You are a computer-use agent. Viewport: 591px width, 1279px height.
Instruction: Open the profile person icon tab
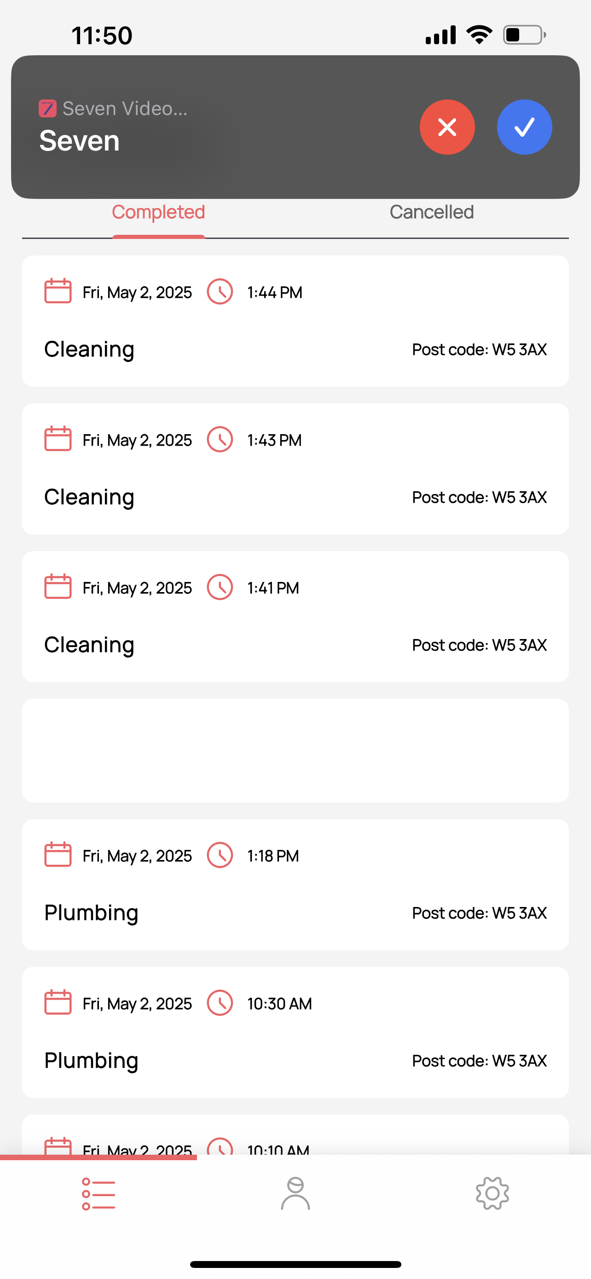(295, 1194)
